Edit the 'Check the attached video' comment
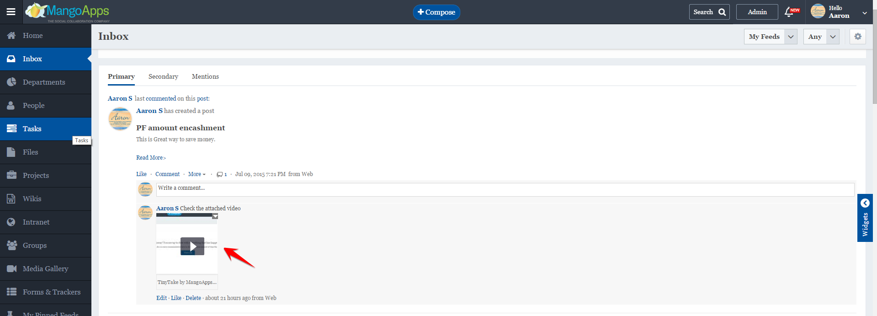This screenshot has height=316, width=877. [x=161, y=298]
